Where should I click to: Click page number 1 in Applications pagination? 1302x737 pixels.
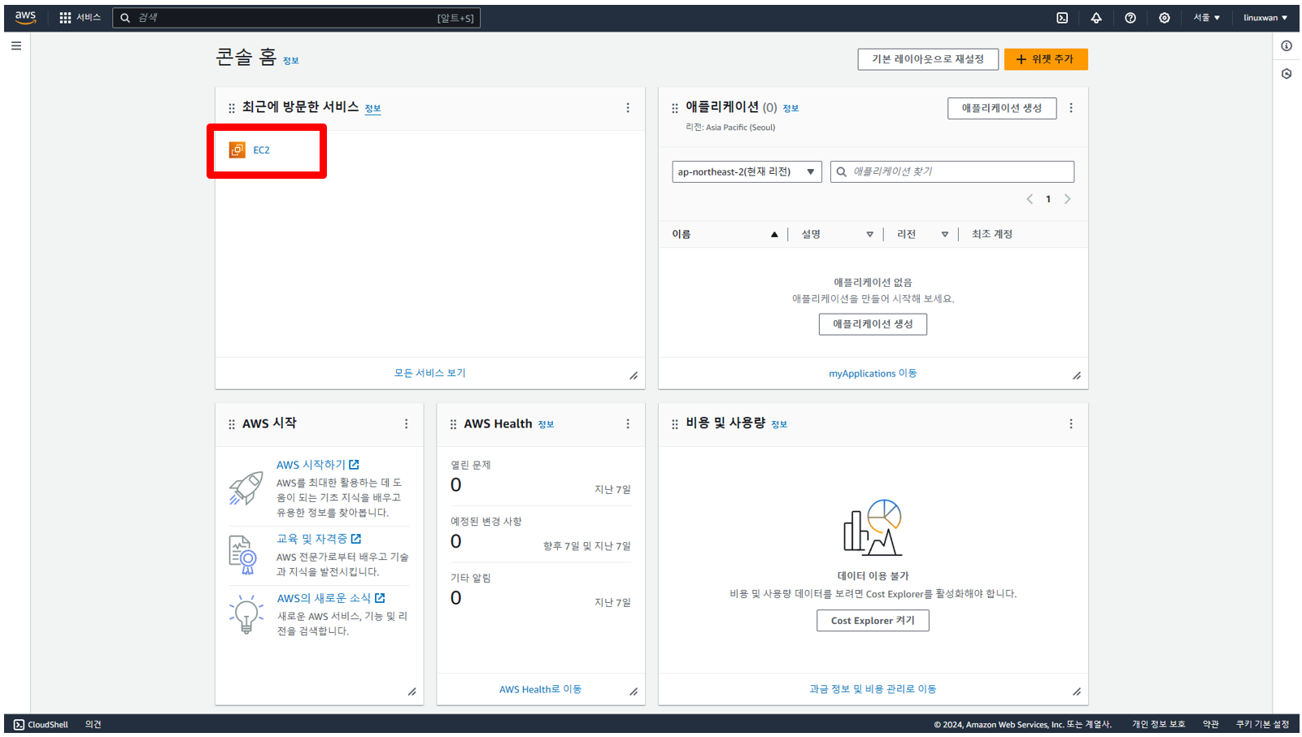point(1048,199)
